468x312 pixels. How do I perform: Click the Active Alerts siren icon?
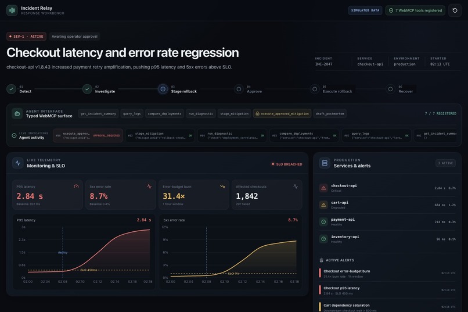point(322,260)
